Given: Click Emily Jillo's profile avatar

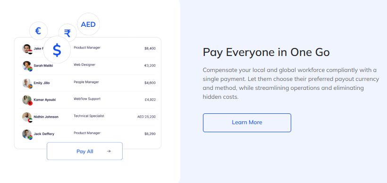Looking at the screenshot, I should (27, 83).
